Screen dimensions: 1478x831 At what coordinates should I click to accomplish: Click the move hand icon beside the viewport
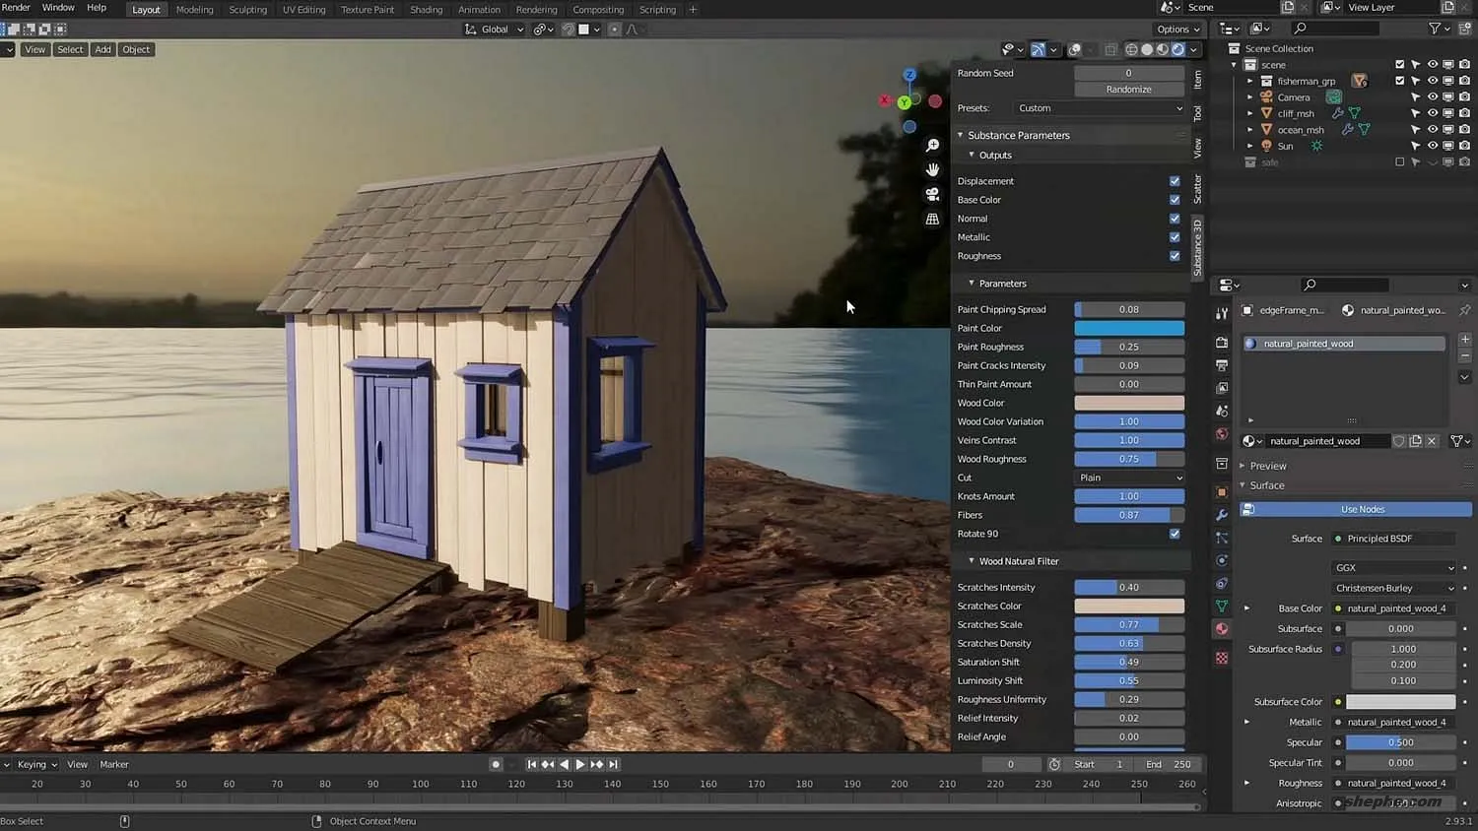[x=932, y=168]
